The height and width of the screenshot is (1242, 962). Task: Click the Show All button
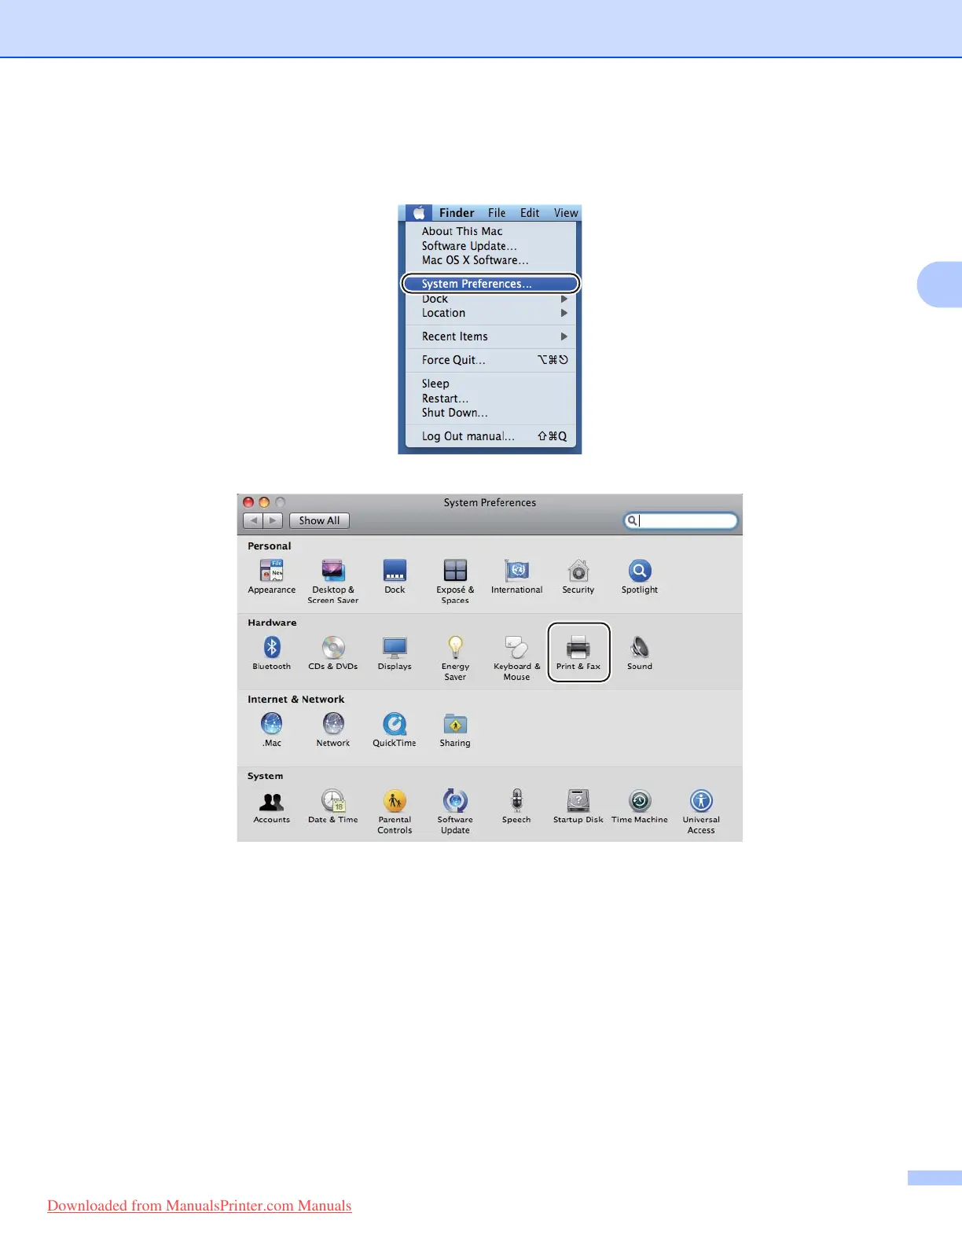click(319, 520)
